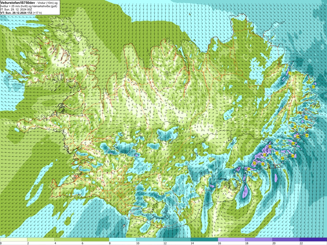Select the 12–14 m/s teal legend swatch
This screenshot has height=245, width=327.
[177, 240]
